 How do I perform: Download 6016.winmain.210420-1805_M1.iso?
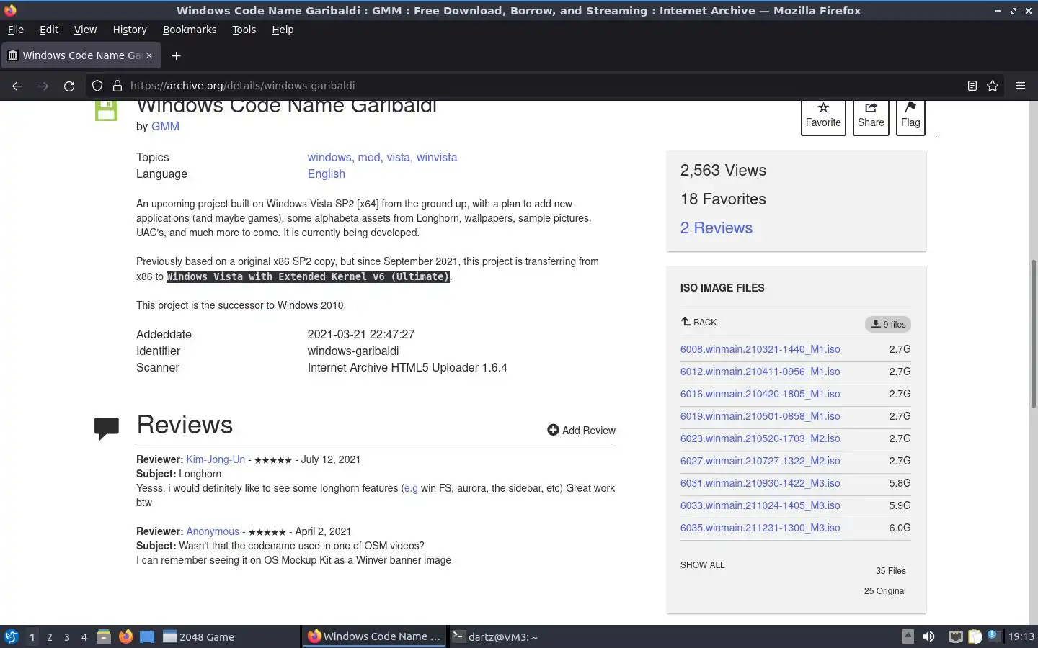(760, 394)
